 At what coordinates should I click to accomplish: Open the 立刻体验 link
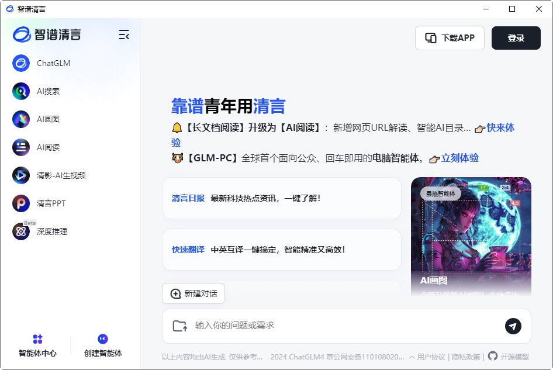(x=460, y=158)
